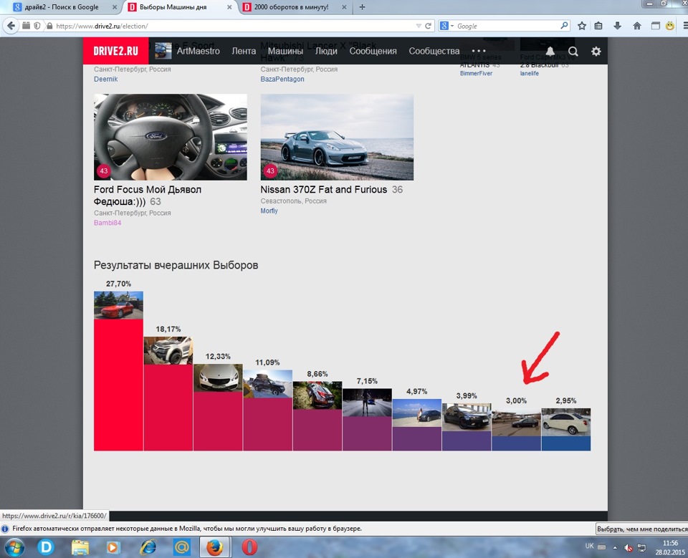Screen dimensions: 688x558
Task: Click the UK keyboard language indicator
Action: pyautogui.click(x=589, y=546)
